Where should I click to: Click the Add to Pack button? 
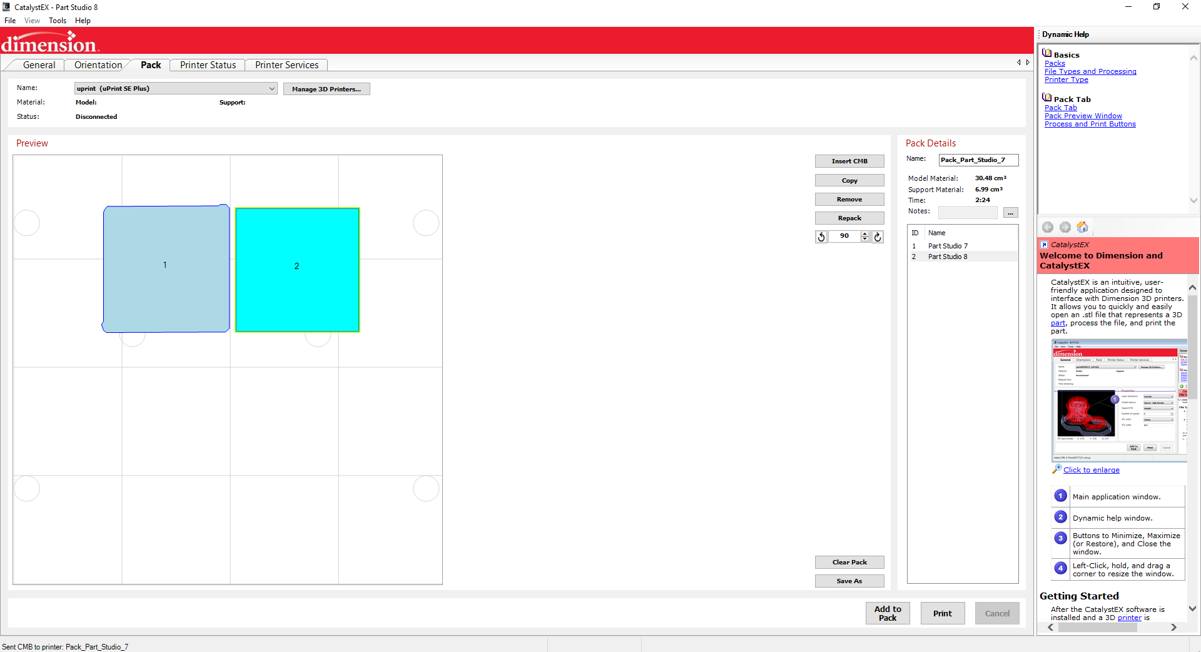pos(888,613)
